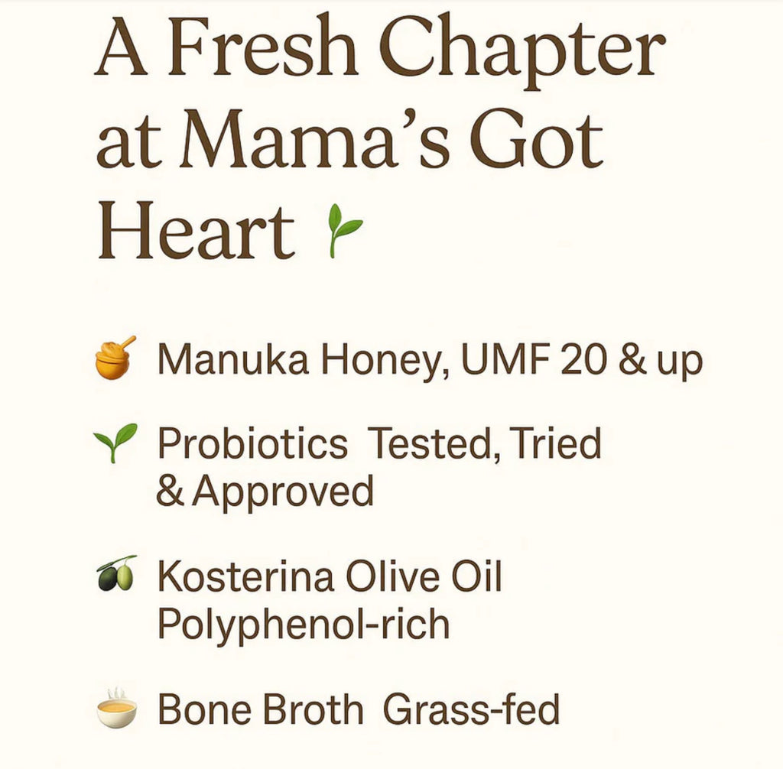Image resolution: width=783 pixels, height=769 pixels.
Task: Click the word "Got" in the heading
Action: [535, 142]
